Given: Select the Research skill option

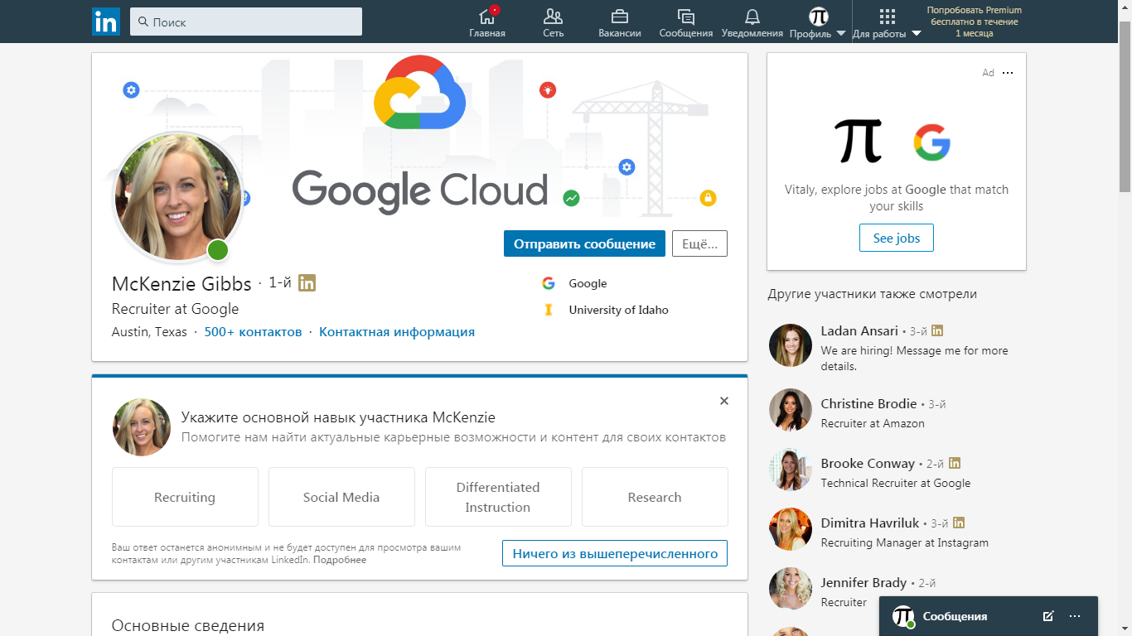Looking at the screenshot, I should 655,497.
